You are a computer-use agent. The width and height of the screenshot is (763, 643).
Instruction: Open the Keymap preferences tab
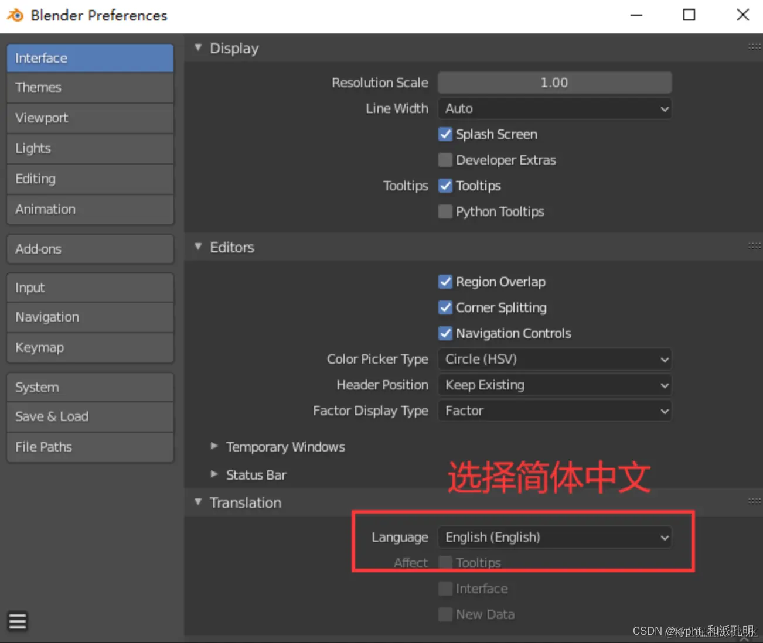coord(90,348)
